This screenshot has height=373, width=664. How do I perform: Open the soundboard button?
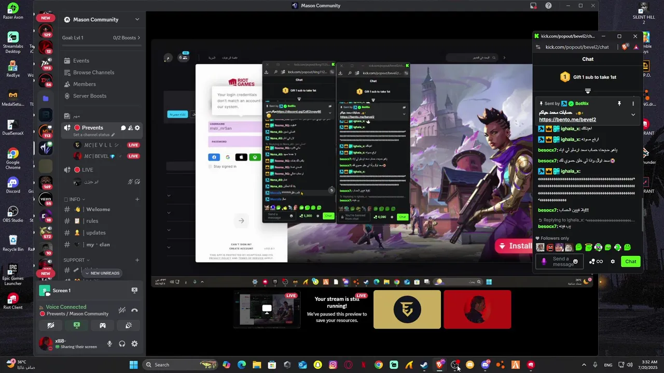[129, 325]
